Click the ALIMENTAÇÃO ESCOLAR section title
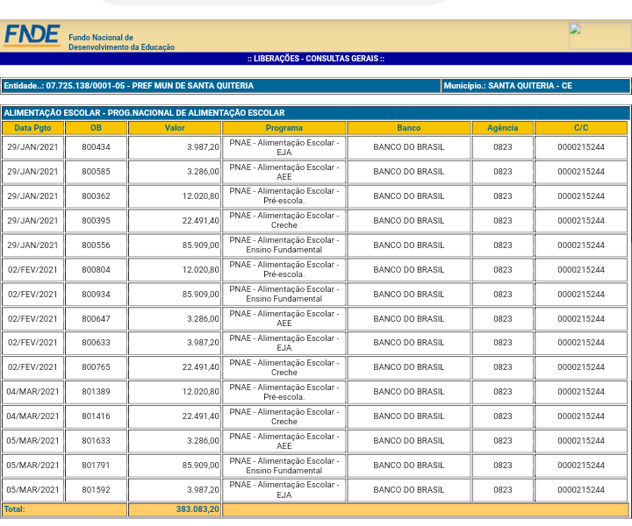This screenshot has height=526, width=632. [144, 113]
